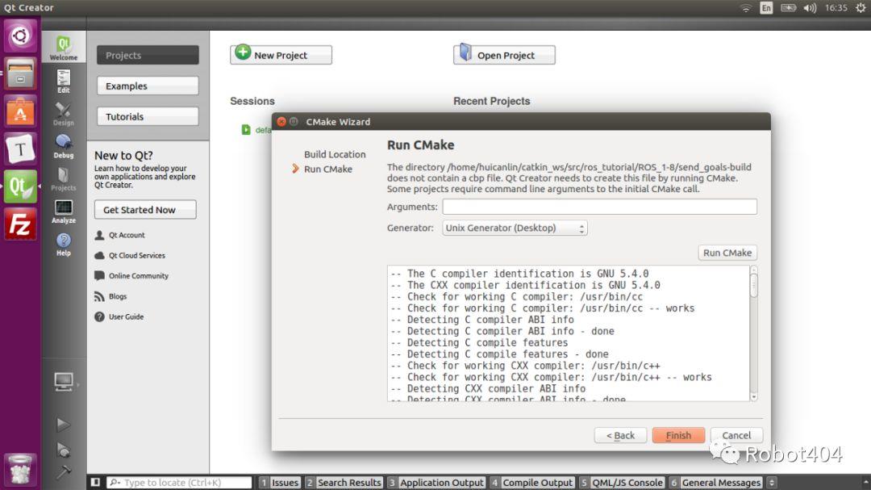Open the Typora 'T' launcher icon
This screenshot has width=871, height=490.
(20, 149)
